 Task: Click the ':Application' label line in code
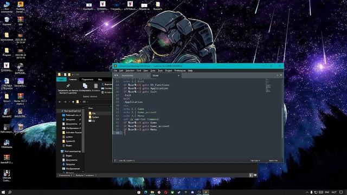[133, 102]
